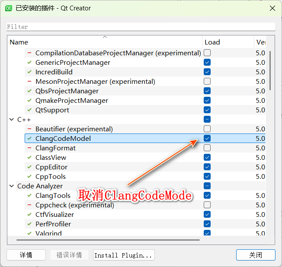Enable the CompilationDatabaseProjectManager load checkbox
This screenshot has height=267, width=282.
click(207, 53)
